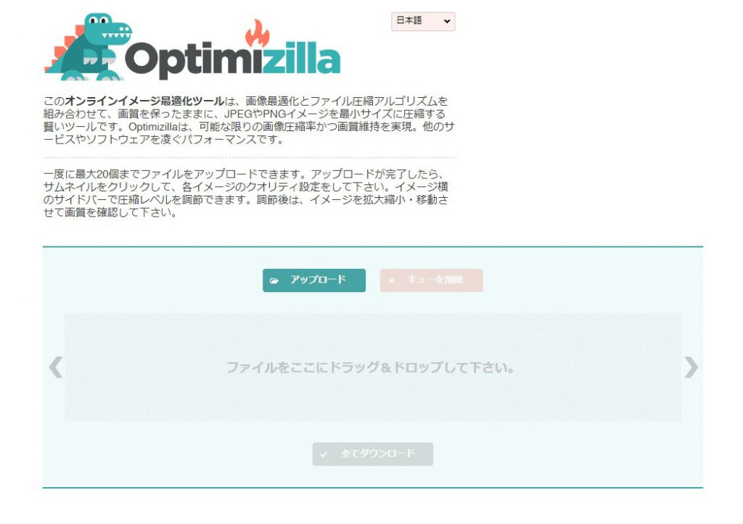Click the 全てダウンロード button
Screen dimensions: 743x524
pos(372,454)
